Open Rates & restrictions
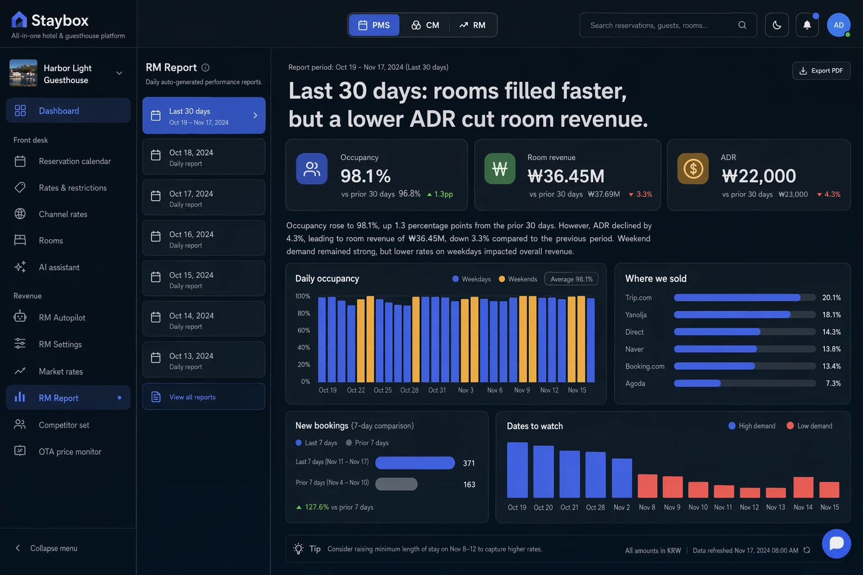Screen dimensions: 863x575 point(68,188)
